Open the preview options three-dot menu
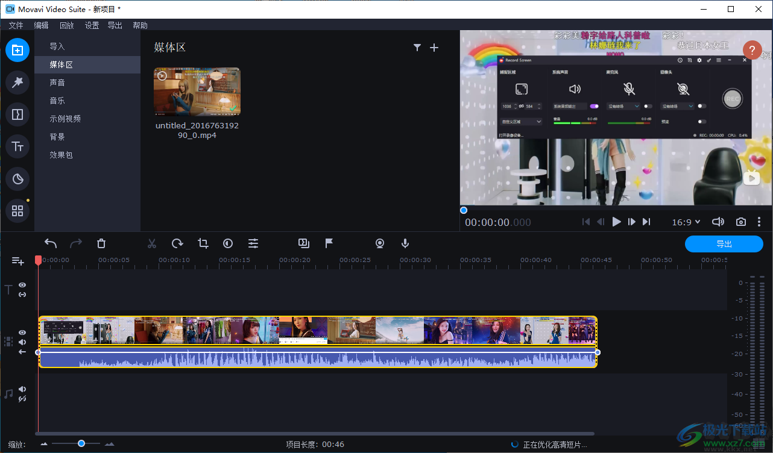The image size is (773, 453). [x=759, y=222]
